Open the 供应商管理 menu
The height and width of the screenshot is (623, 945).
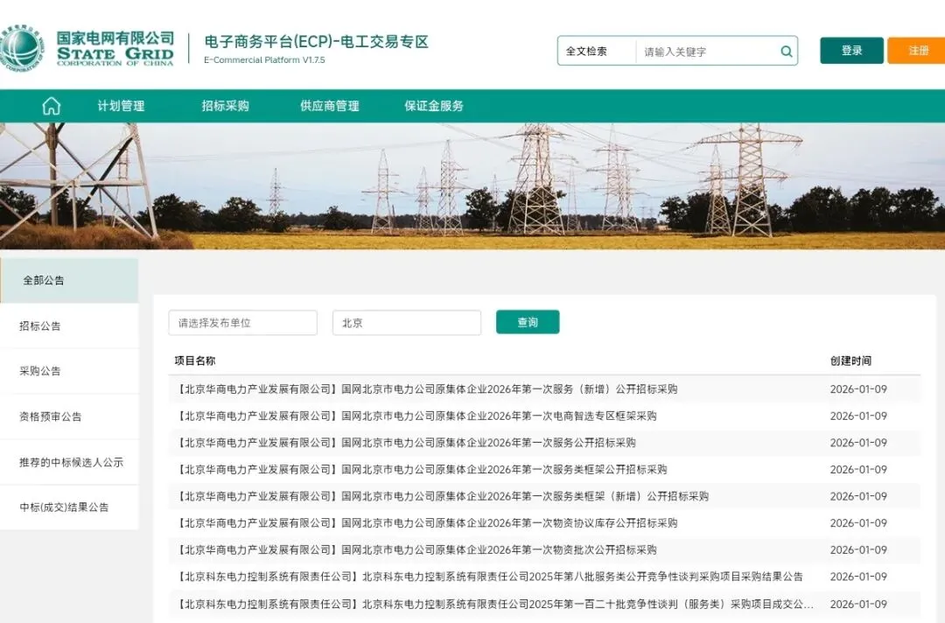click(330, 106)
